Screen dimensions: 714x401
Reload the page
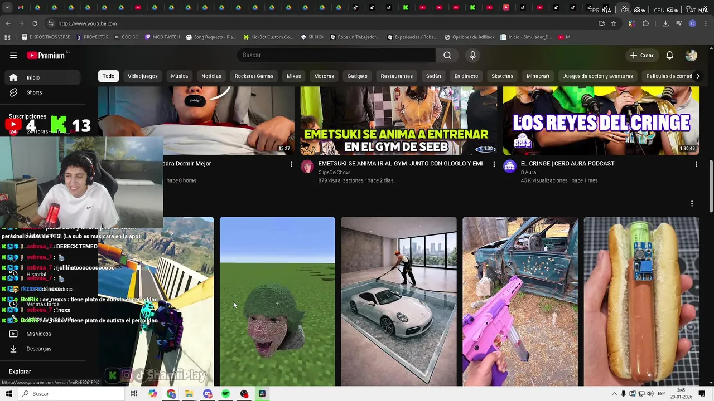[35, 23]
